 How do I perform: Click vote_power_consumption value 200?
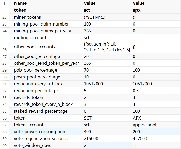[x=157, y=132]
